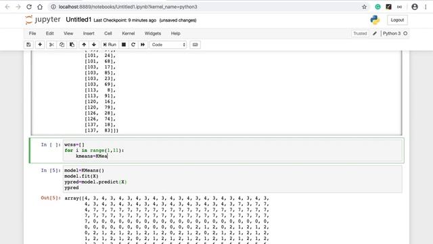Click the Python logo icon

[375, 20]
